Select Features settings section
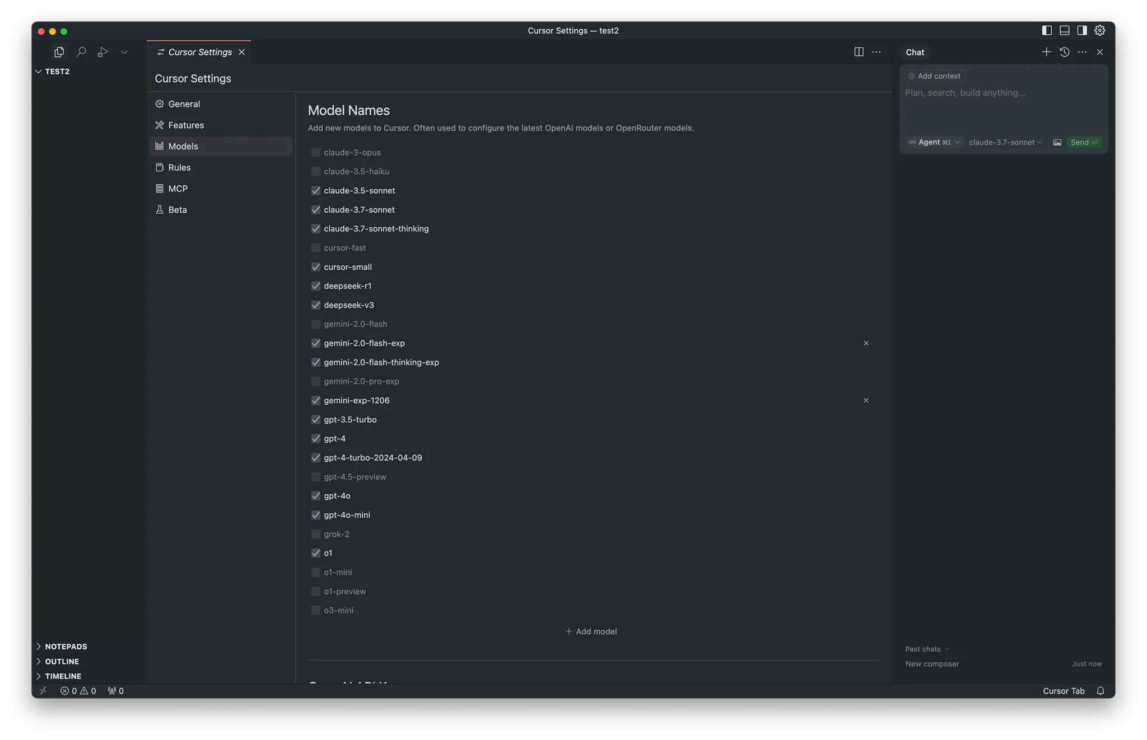The height and width of the screenshot is (740, 1147). click(x=221, y=125)
